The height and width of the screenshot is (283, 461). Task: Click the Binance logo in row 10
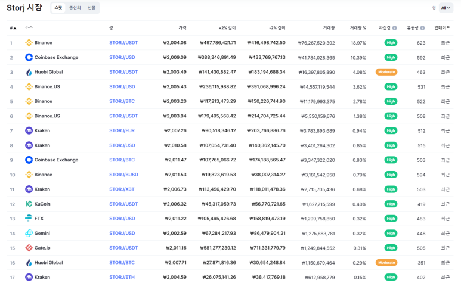point(29,175)
